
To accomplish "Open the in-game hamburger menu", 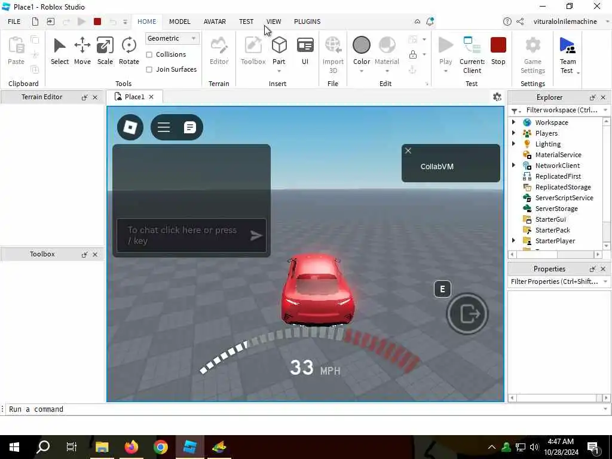I will [164, 127].
